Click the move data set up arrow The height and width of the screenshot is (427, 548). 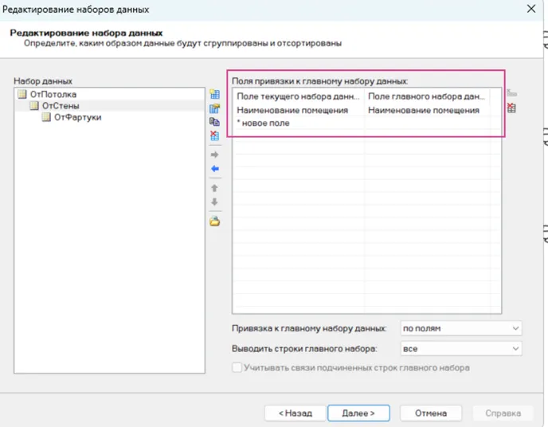(213, 188)
